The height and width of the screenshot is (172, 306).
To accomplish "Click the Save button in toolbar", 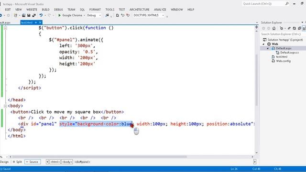I will (x=29, y=15).
